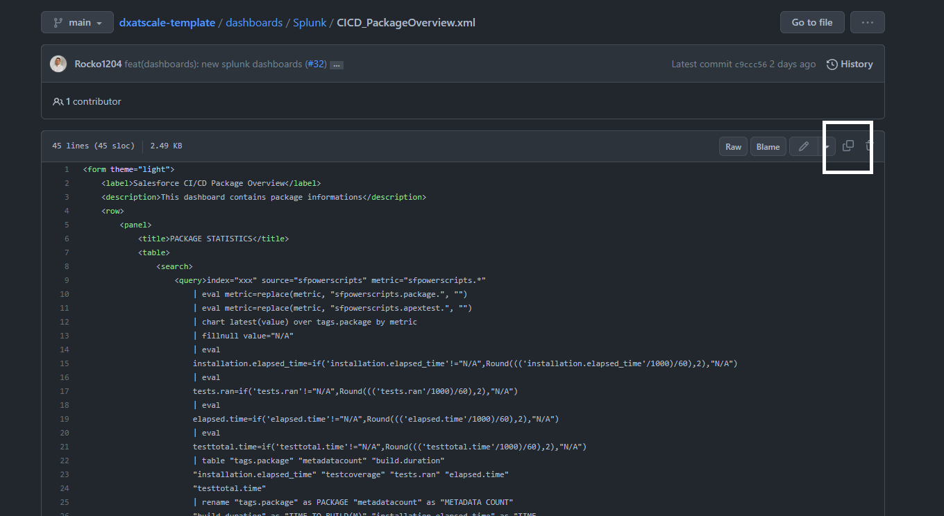Open the Rocko1204 author profile link
944x516 pixels.
[98, 64]
